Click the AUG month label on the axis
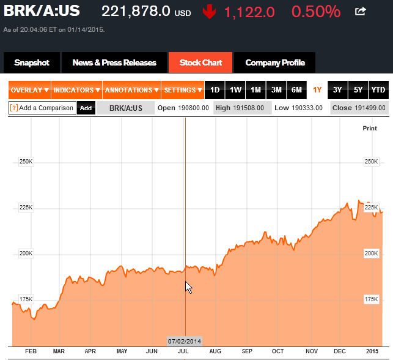This screenshot has width=393, height=360. pyautogui.click(x=215, y=351)
